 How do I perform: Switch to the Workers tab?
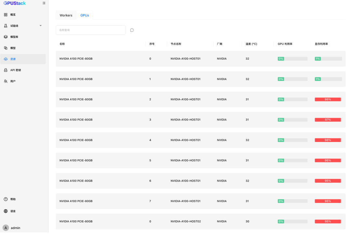tap(66, 15)
